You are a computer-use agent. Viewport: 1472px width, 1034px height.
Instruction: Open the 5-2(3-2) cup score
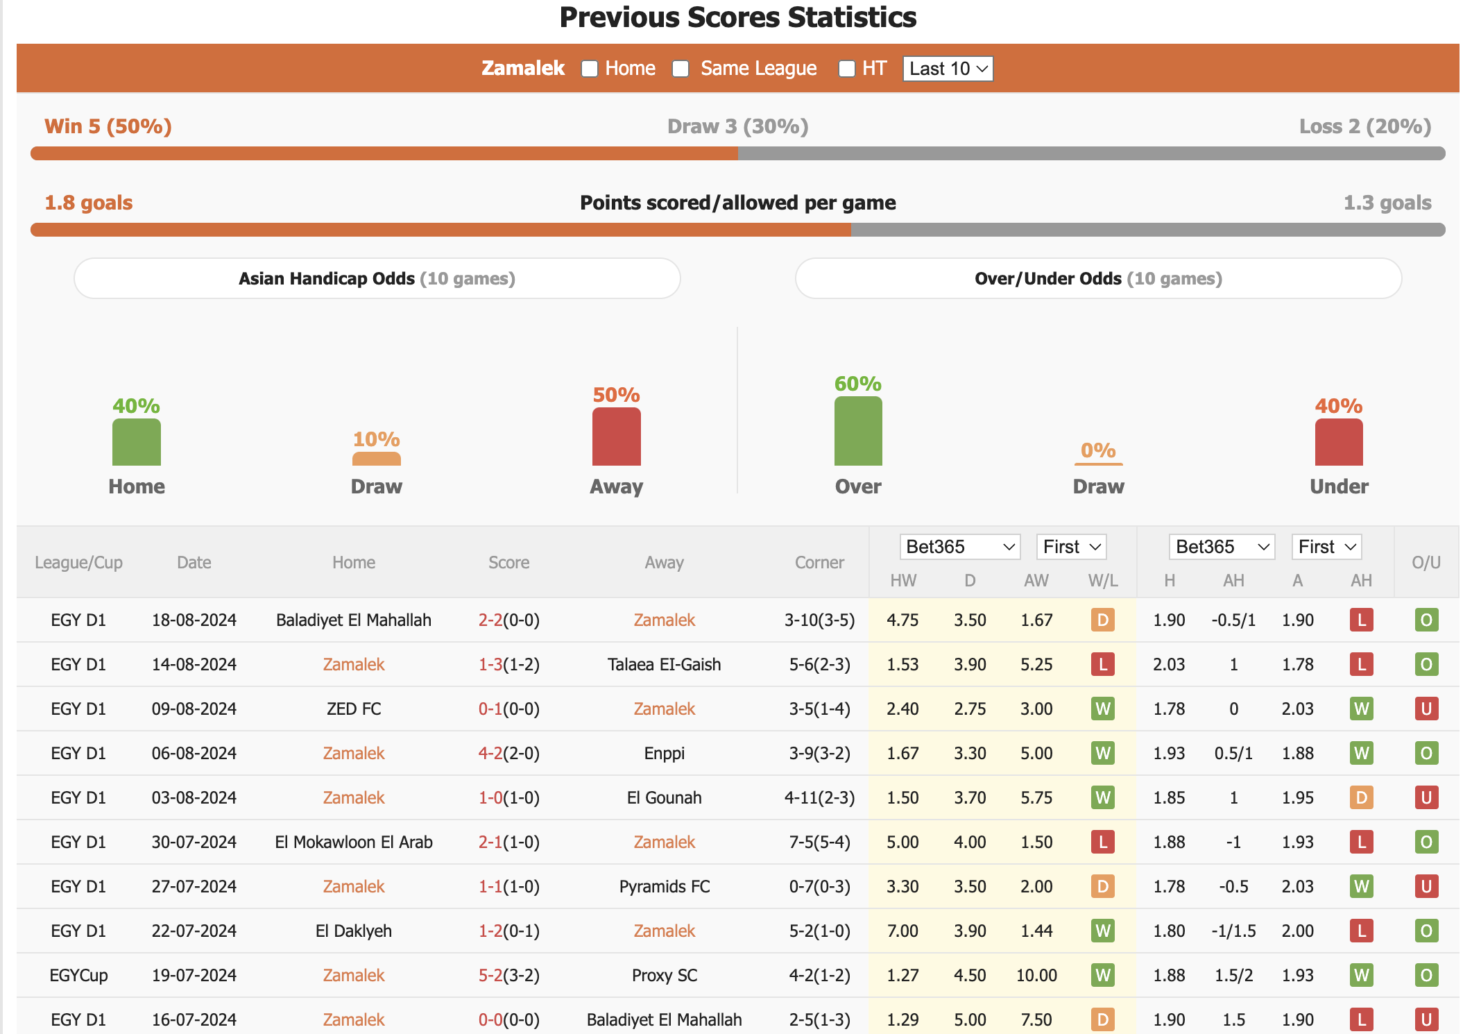click(509, 975)
